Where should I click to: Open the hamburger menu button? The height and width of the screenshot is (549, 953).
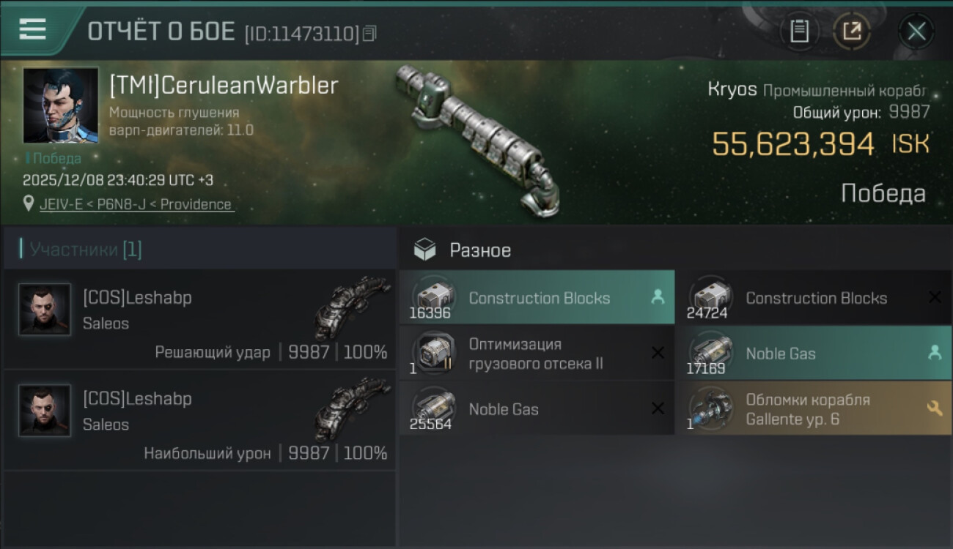[32, 29]
